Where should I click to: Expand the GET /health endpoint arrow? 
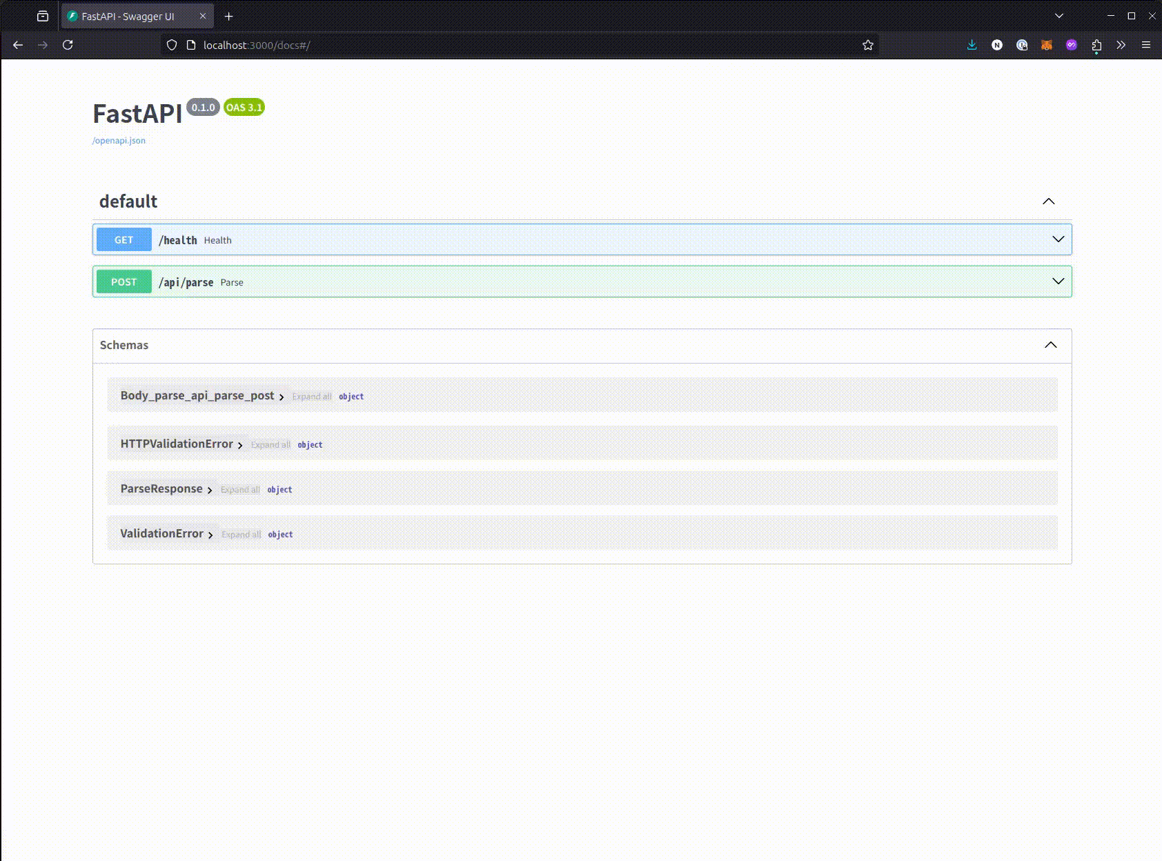click(x=1058, y=239)
